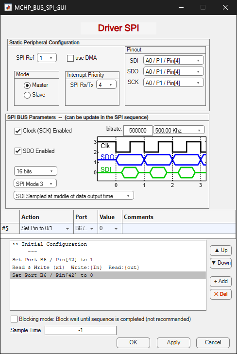The image size is (237, 354).
Task: Move sequence item Down
Action: pos(220,263)
